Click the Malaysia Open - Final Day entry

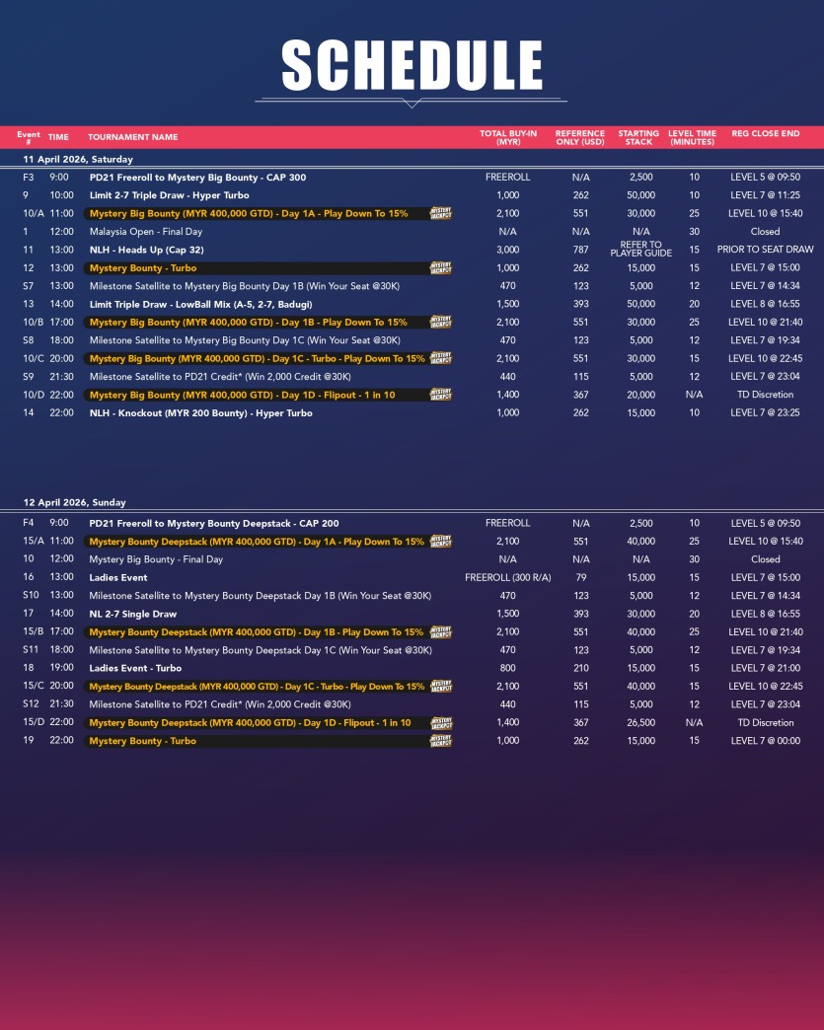(145, 232)
